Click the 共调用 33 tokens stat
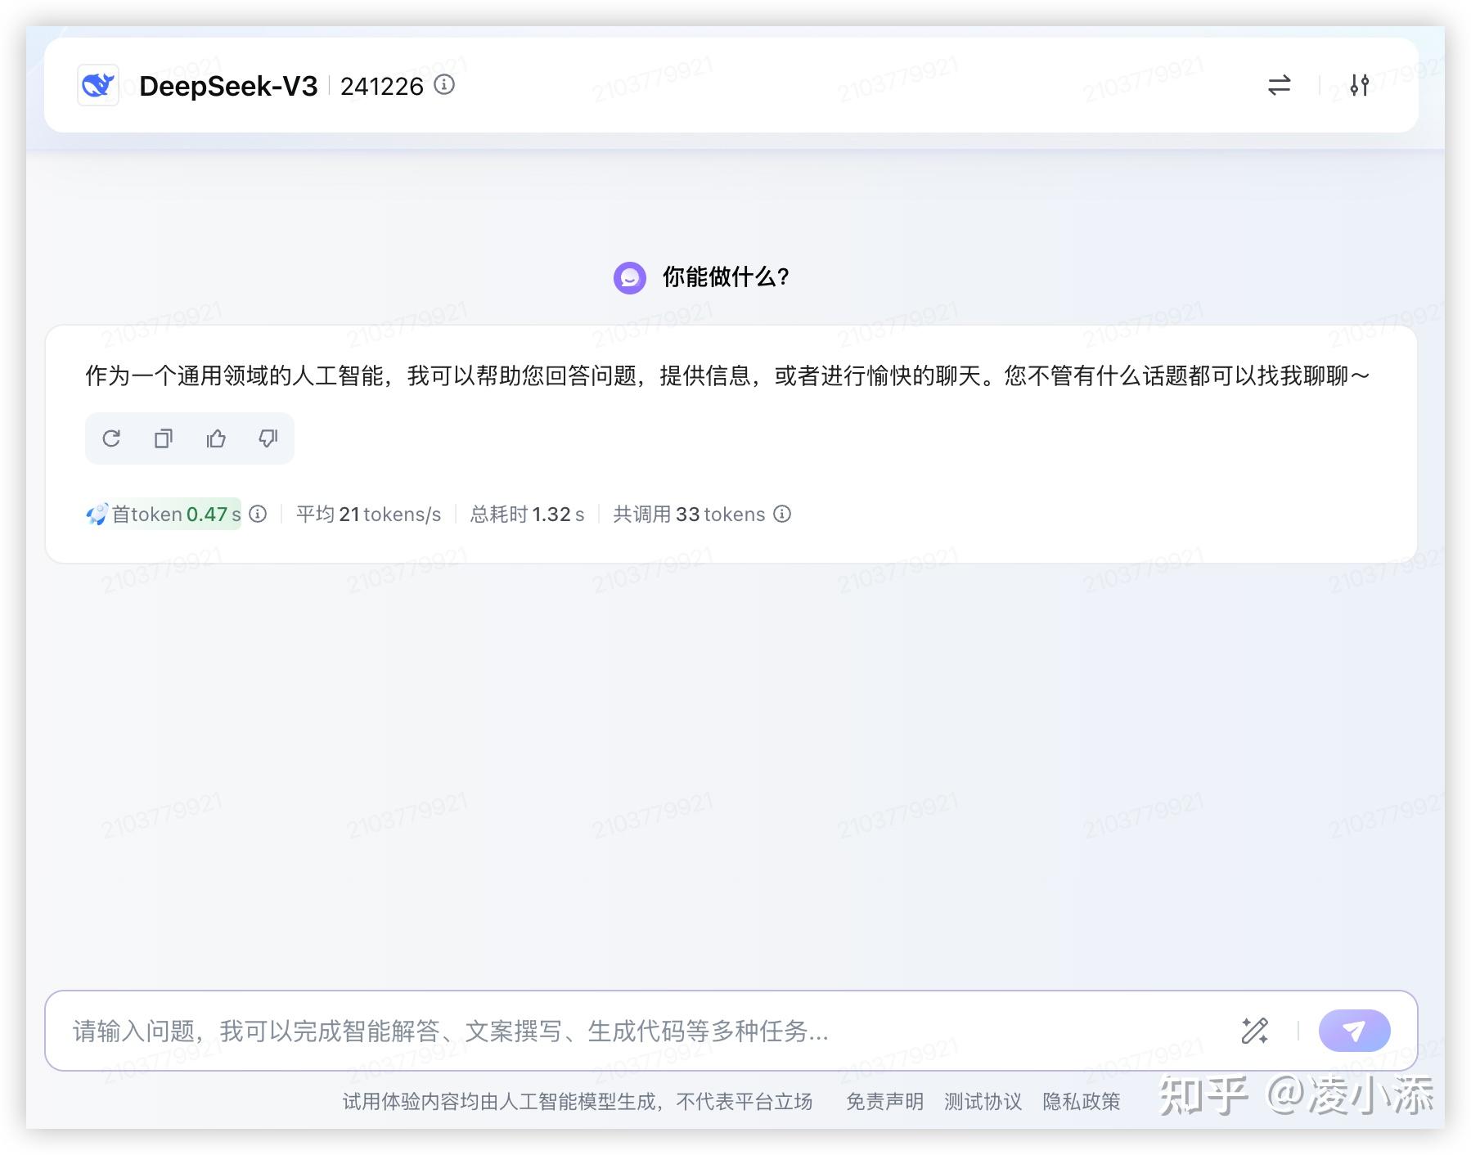Viewport: 1471px width, 1155px height. click(x=689, y=514)
